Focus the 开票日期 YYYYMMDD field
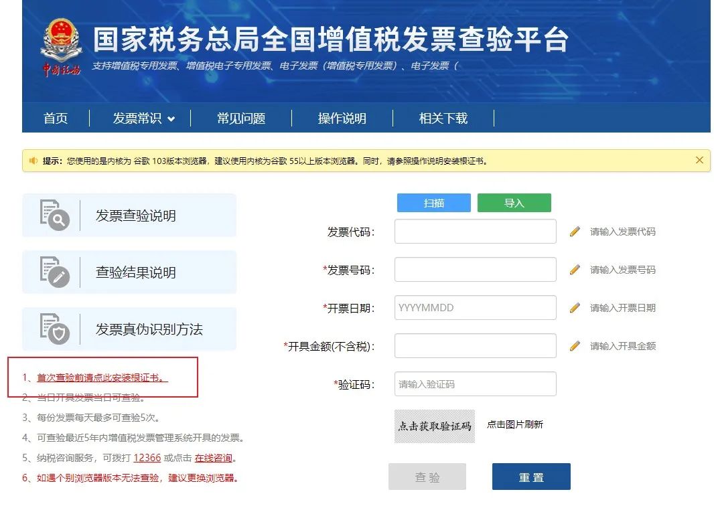 point(476,308)
